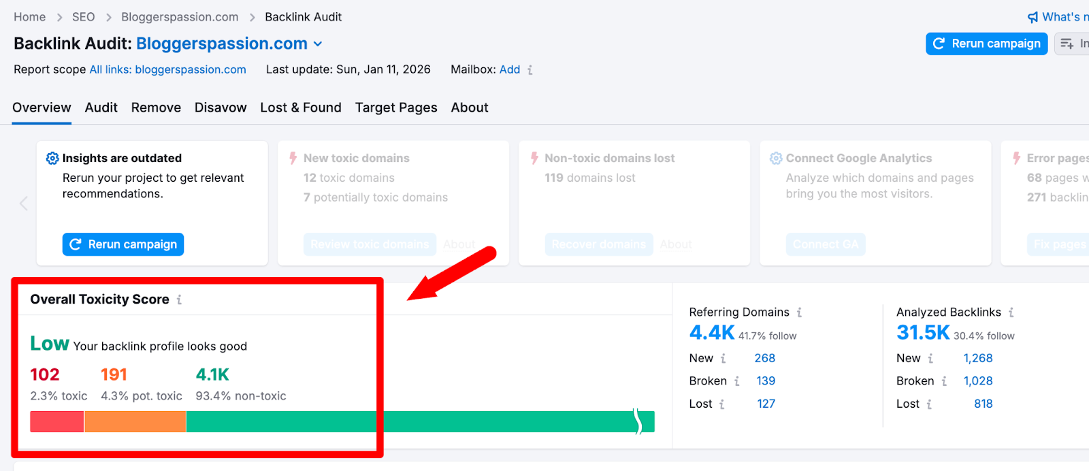
Task: Open the Target Pages tab
Action: coord(396,108)
